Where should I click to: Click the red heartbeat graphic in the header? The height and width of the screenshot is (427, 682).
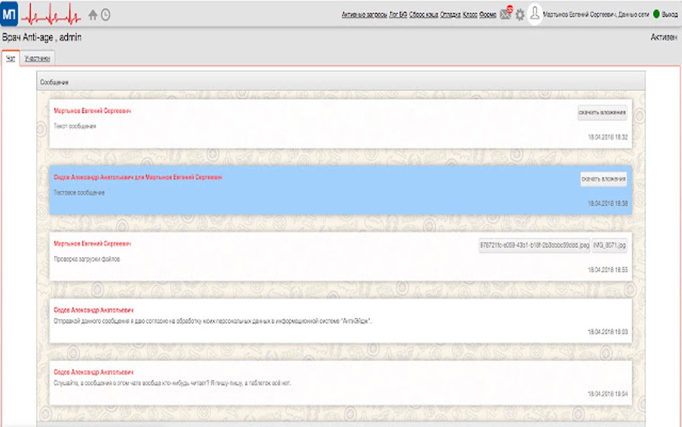pos(50,11)
